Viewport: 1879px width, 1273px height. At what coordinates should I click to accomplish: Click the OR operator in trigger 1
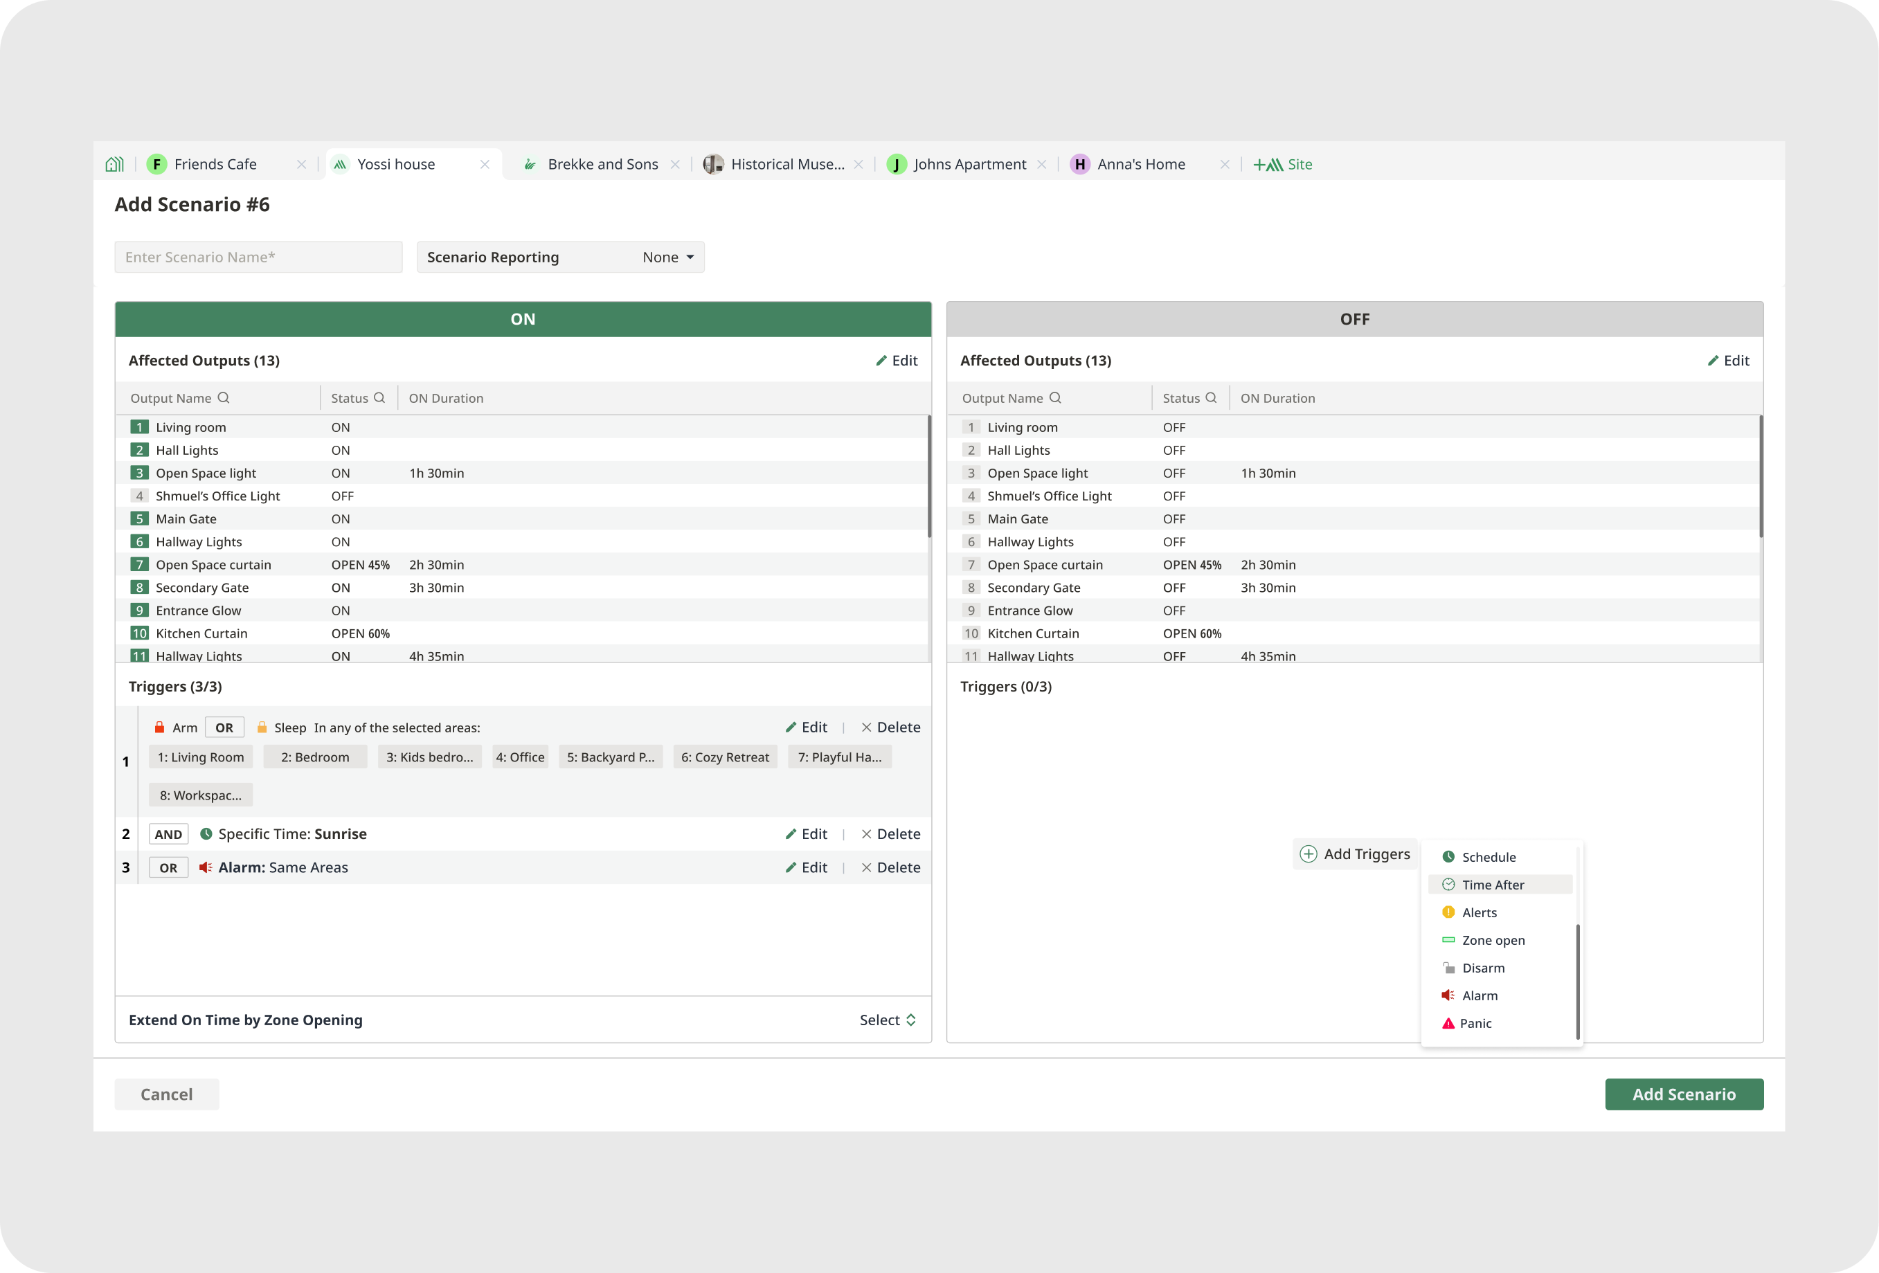point(225,728)
